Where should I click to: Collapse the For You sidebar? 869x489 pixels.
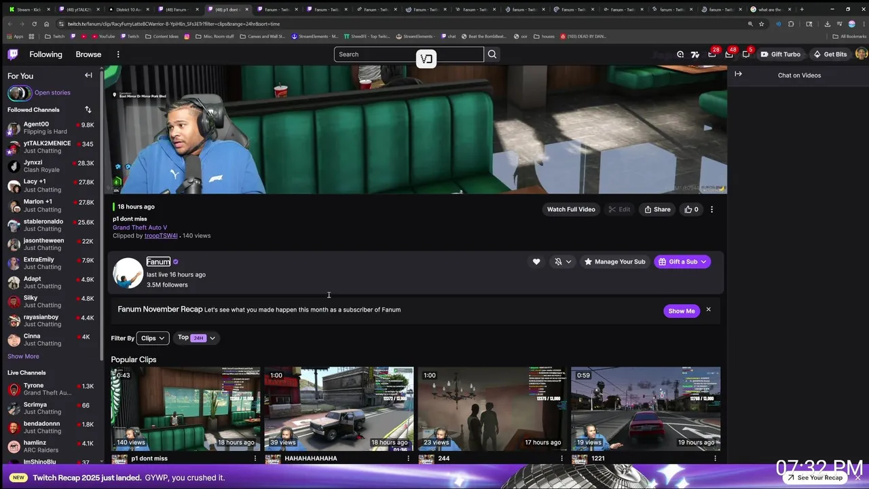click(x=88, y=75)
